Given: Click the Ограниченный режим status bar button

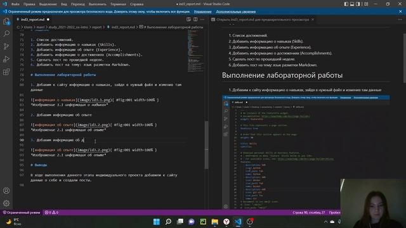Looking at the screenshot, I should (22, 213).
